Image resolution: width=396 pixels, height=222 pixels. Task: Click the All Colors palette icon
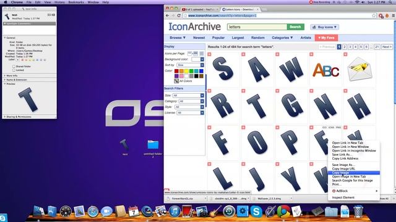pyautogui.click(x=176, y=81)
